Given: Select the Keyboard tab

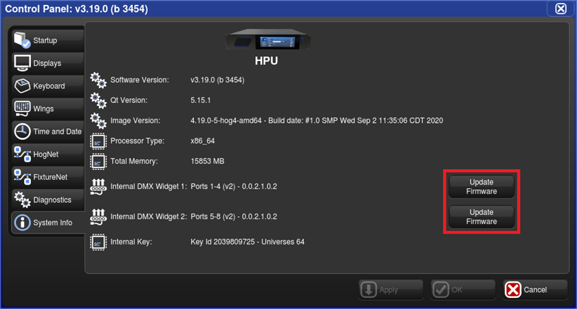Looking at the screenshot, I should click(48, 86).
